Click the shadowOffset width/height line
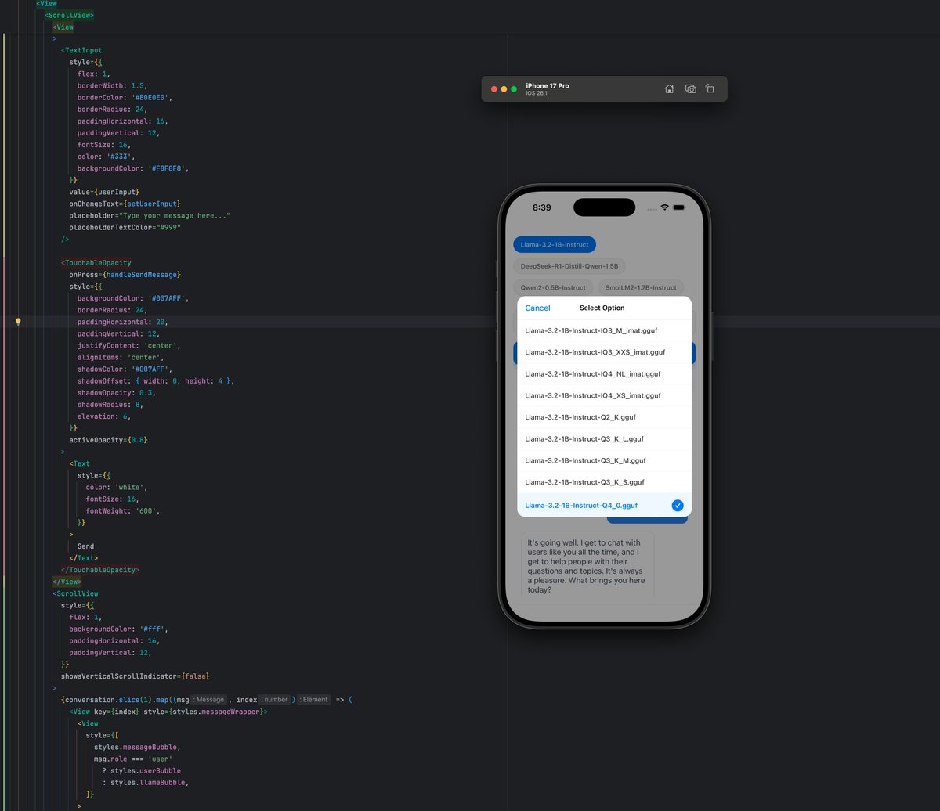Screen dimensions: 940x811 pos(156,381)
